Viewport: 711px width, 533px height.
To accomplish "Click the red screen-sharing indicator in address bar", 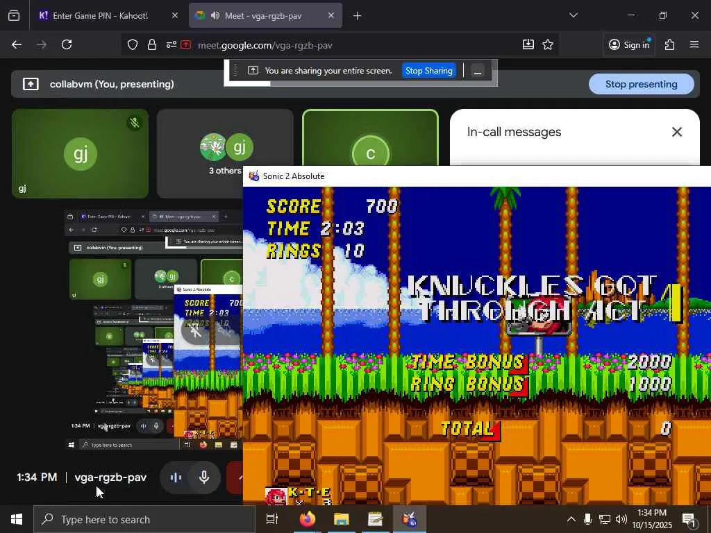I will pyautogui.click(x=186, y=44).
